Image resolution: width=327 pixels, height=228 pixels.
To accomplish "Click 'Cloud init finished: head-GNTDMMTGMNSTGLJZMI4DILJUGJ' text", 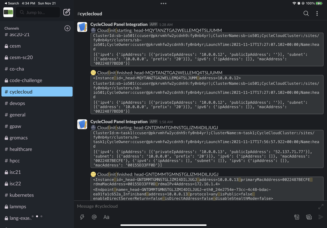I will click(158, 174).
